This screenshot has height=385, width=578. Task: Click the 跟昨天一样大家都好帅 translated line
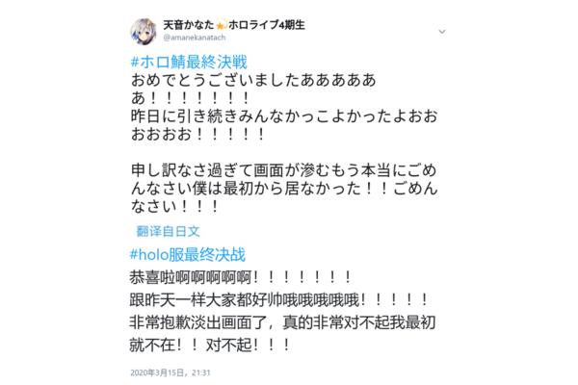[x=279, y=300]
